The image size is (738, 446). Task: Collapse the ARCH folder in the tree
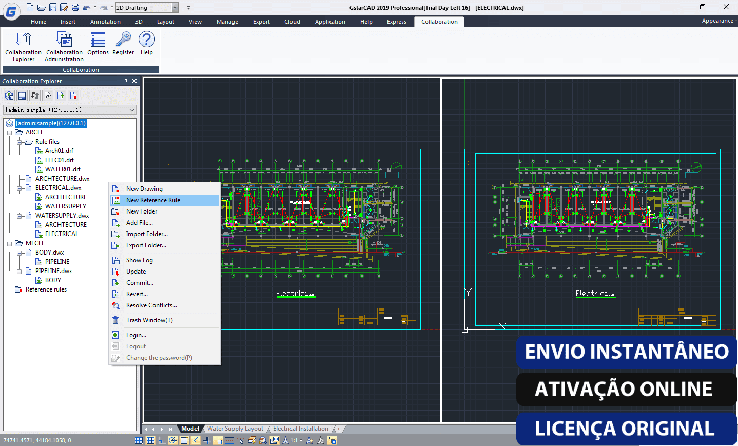[10, 133]
